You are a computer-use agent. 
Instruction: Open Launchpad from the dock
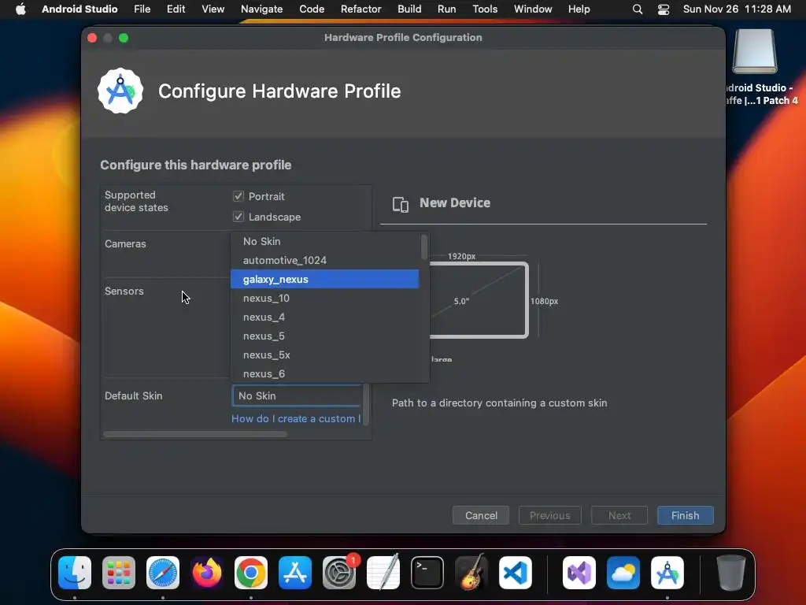[119, 573]
